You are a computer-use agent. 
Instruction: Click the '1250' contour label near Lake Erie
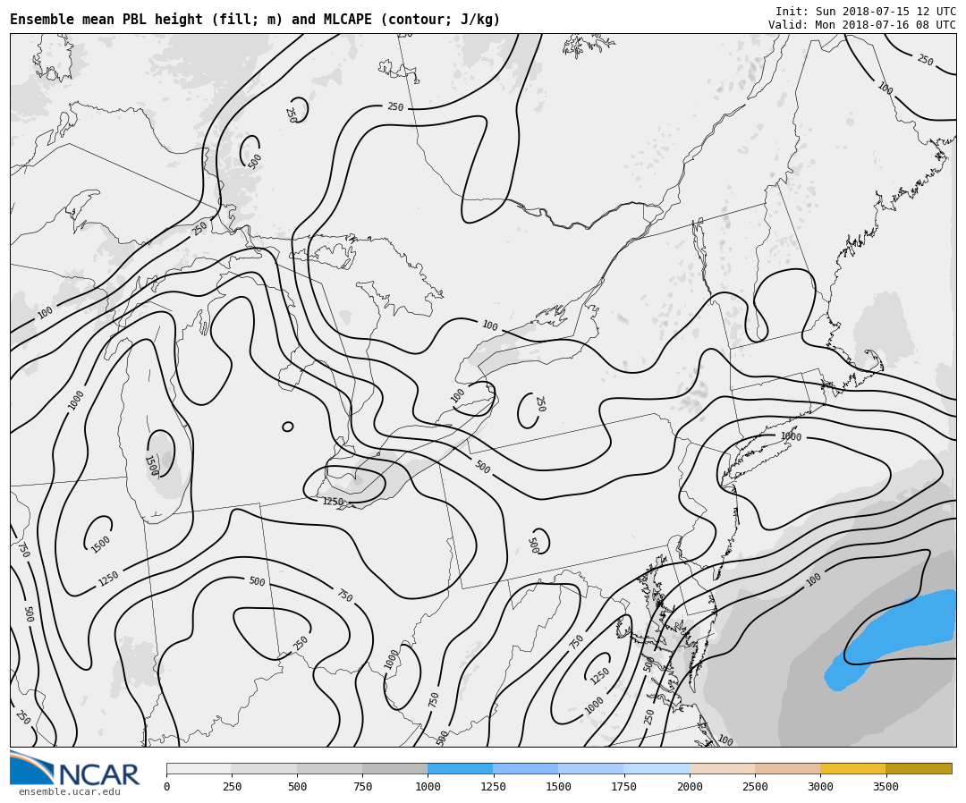click(x=333, y=502)
